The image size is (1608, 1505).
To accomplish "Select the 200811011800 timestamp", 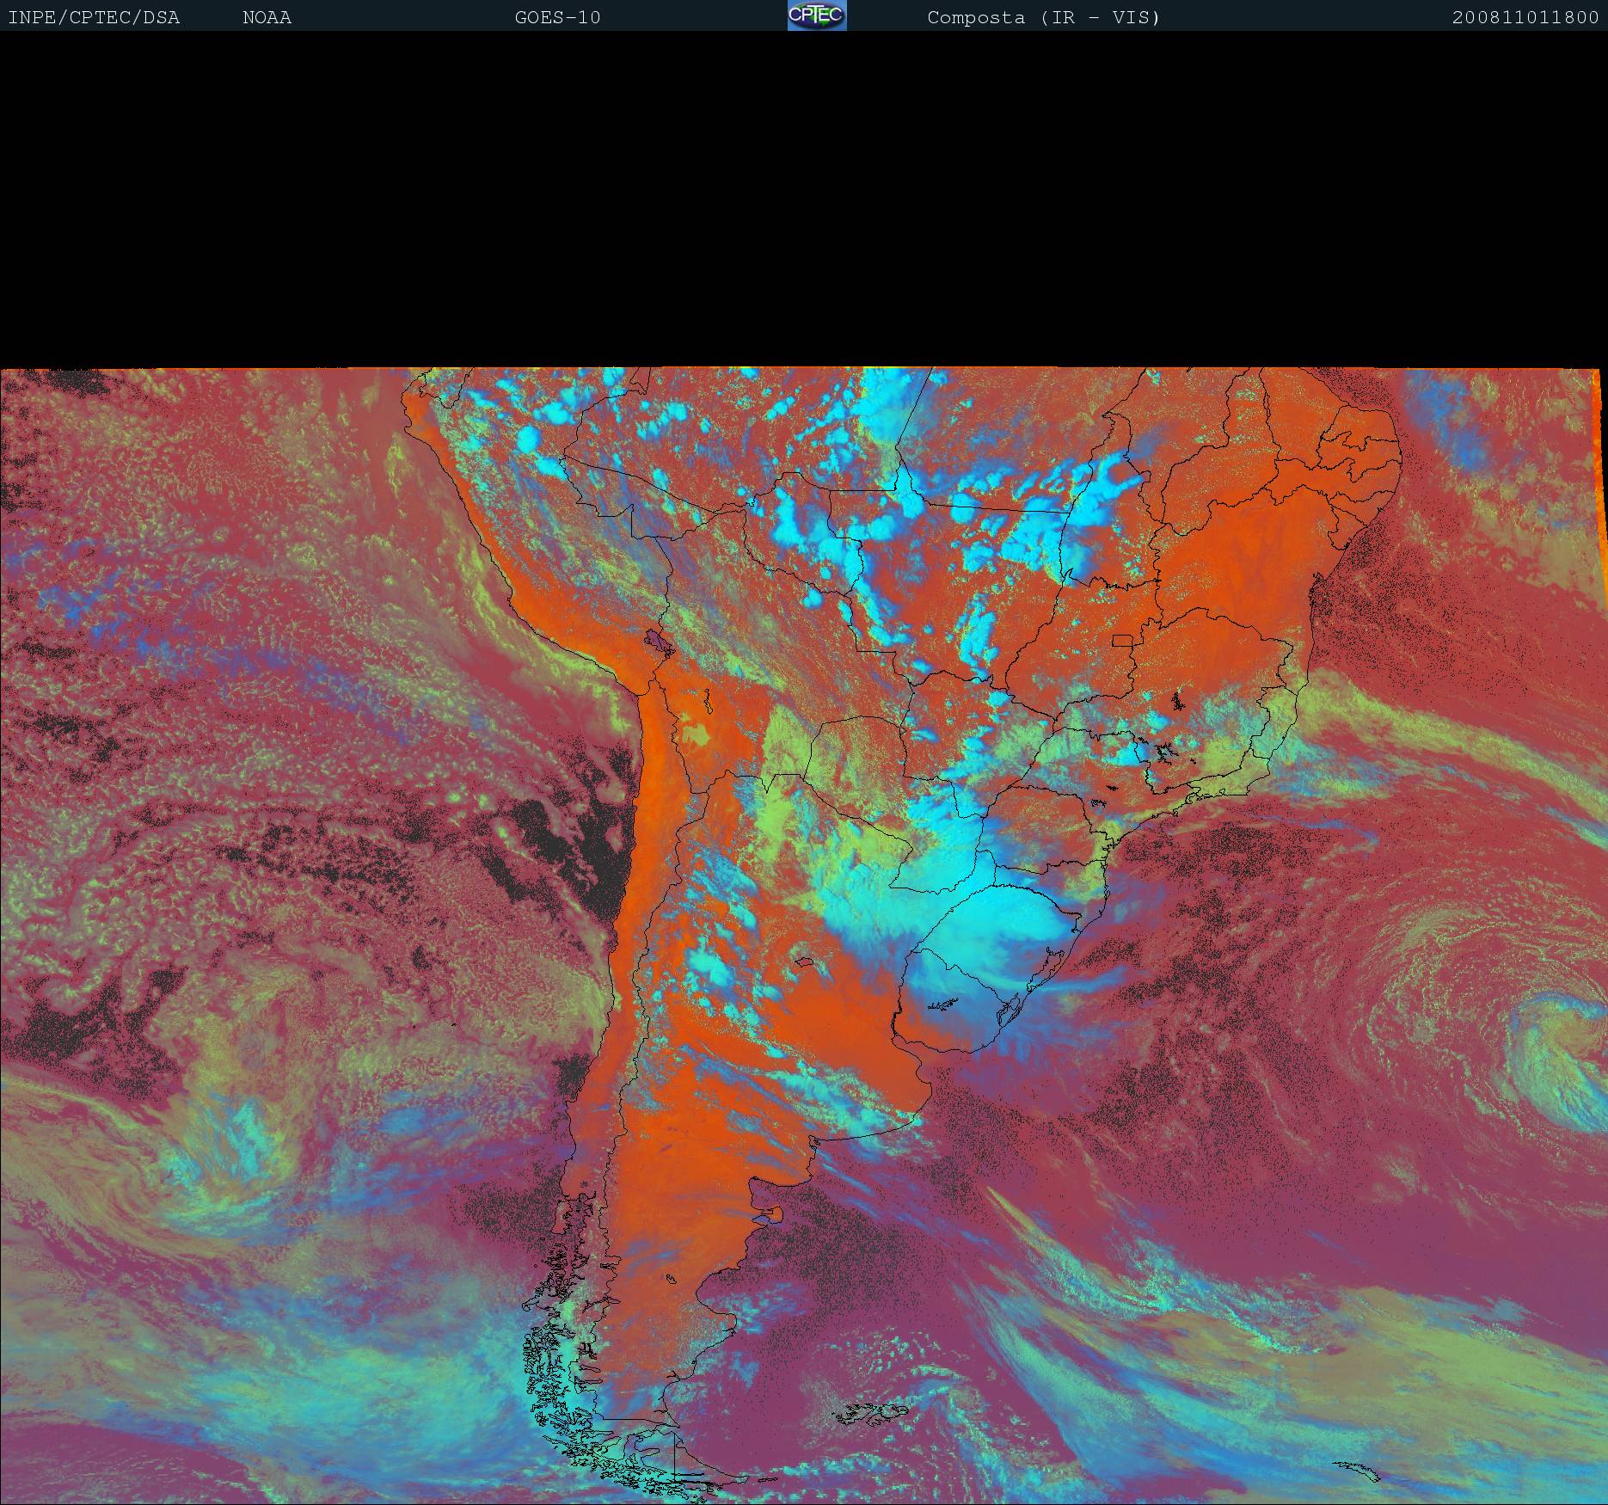I will [1525, 17].
